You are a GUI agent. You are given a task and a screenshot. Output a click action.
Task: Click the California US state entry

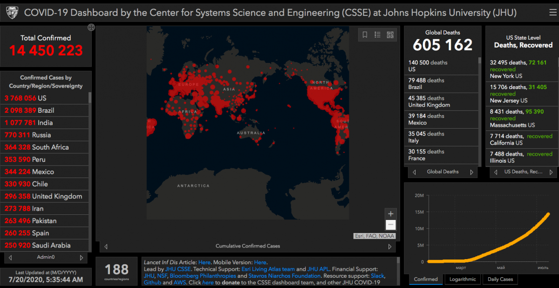click(x=522, y=139)
